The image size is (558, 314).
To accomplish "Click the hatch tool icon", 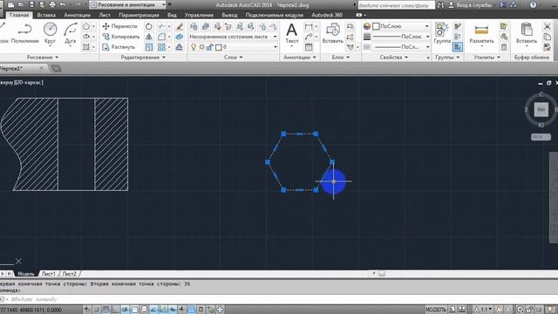I will point(86,47).
